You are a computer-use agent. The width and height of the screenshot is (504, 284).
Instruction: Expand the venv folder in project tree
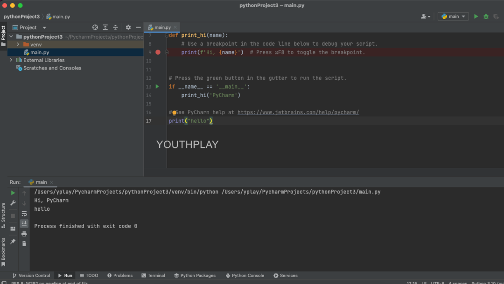coord(18,44)
